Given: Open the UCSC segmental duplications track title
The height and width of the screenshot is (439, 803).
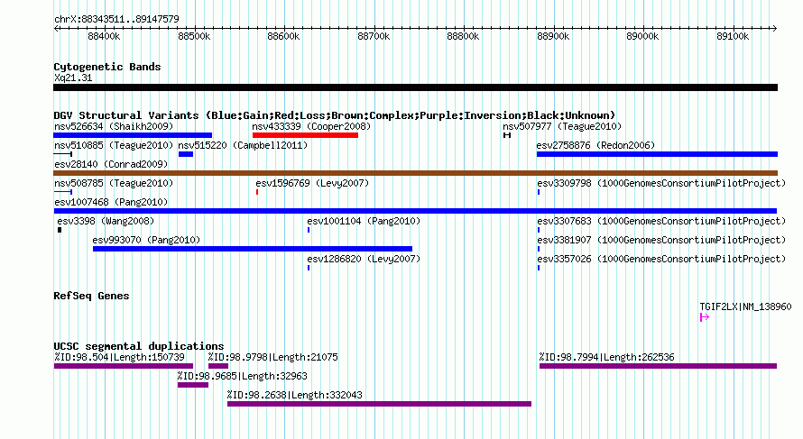Looking at the screenshot, I should click(x=139, y=346).
